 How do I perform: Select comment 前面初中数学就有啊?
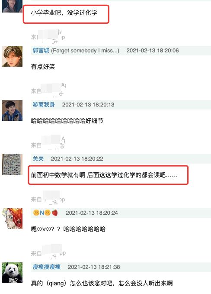point(104,175)
